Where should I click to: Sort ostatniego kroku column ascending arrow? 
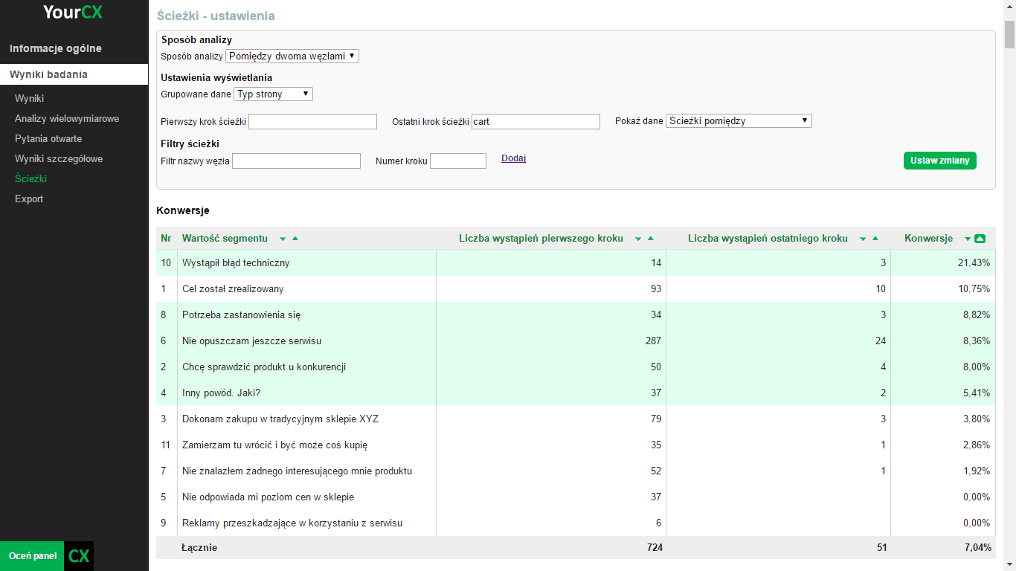click(x=875, y=239)
